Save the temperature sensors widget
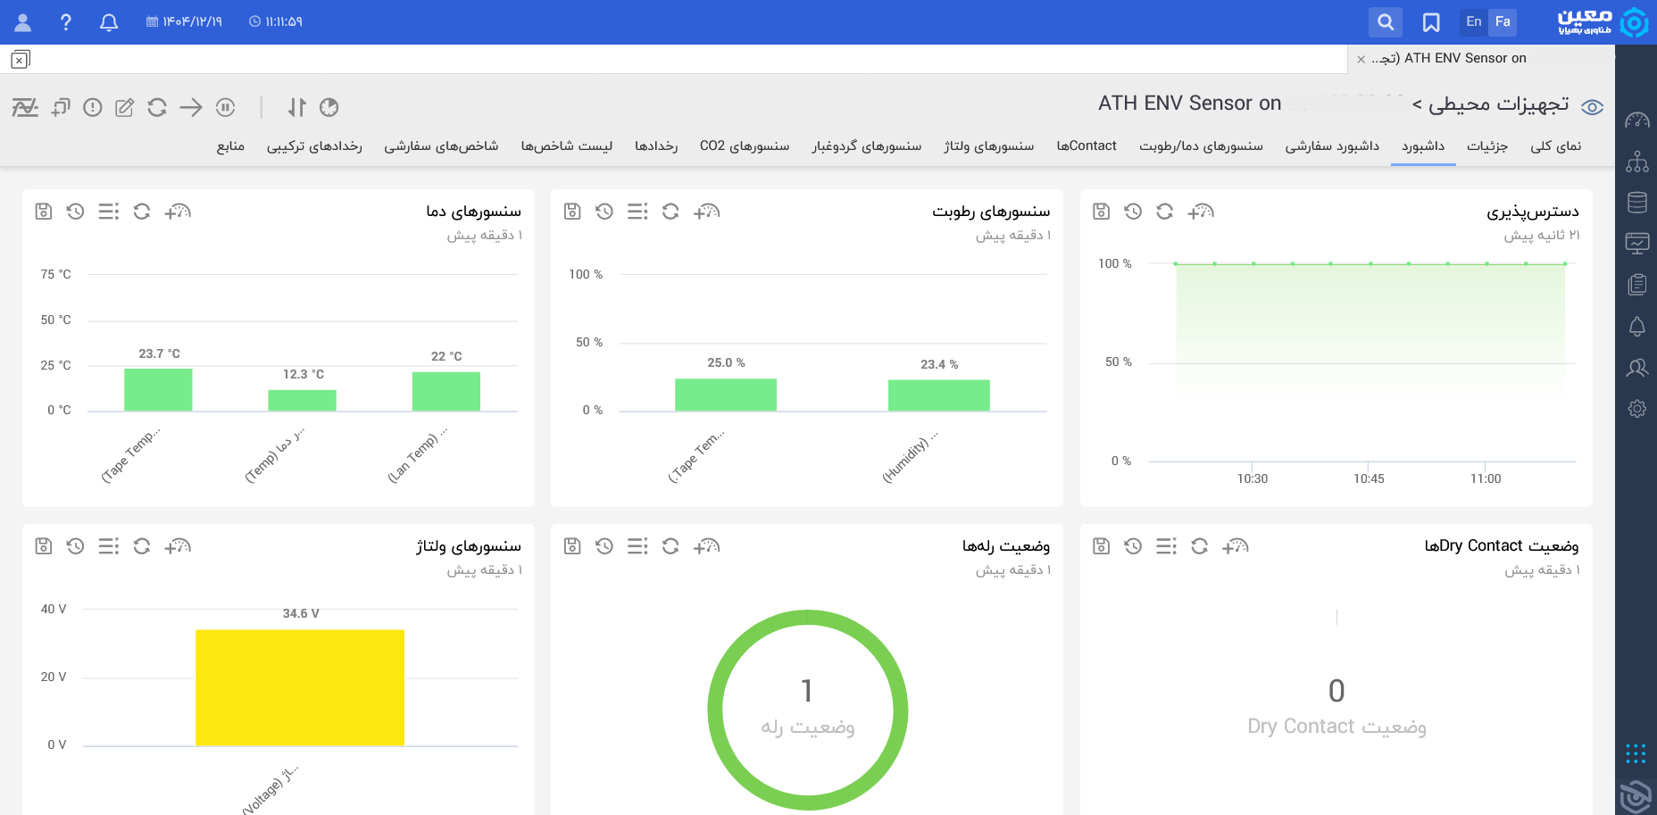The image size is (1657, 815). pyautogui.click(x=43, y=212)
